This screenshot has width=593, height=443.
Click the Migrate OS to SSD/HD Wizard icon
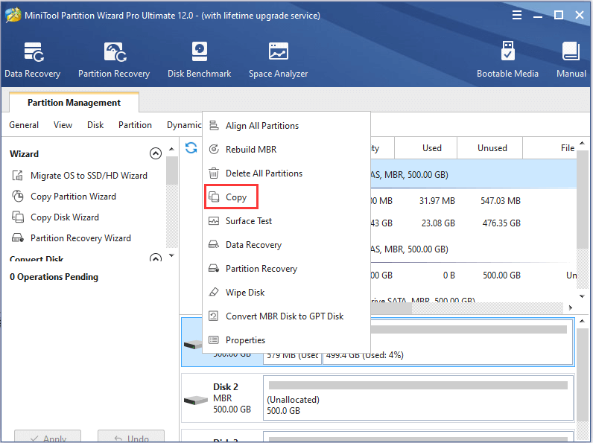click(17, 176)
